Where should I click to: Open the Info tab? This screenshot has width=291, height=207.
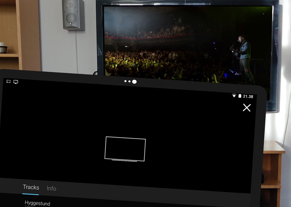pos(51,188)
